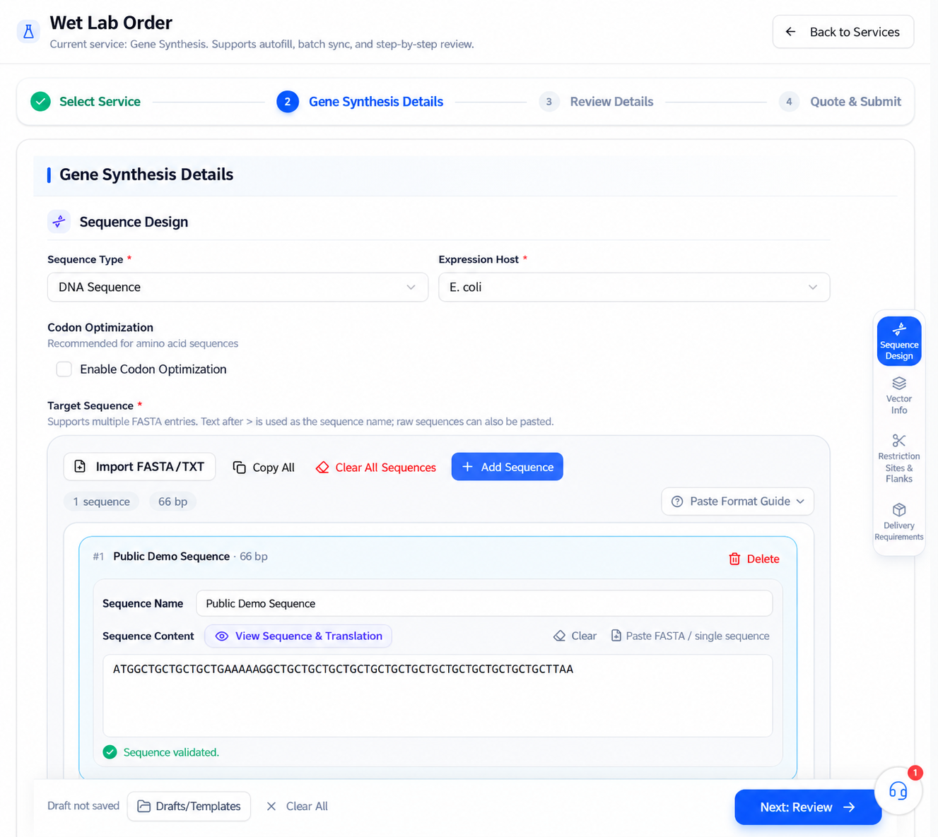Viewport: 938px width, 837px height.
Task: Expand the Paste Format Guide
Action: pos(738,501)
